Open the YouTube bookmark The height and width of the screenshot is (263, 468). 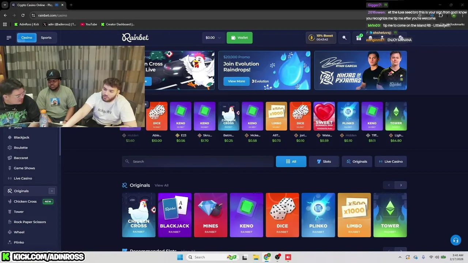[89, 24]
